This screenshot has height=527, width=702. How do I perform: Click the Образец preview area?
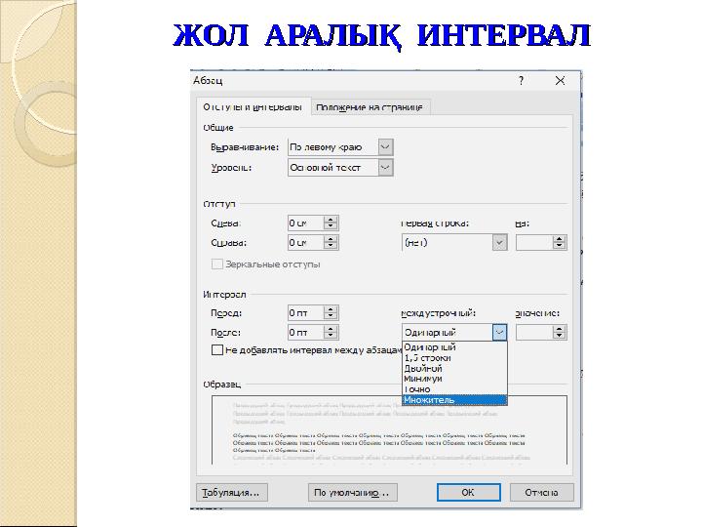tap(389, 430)
